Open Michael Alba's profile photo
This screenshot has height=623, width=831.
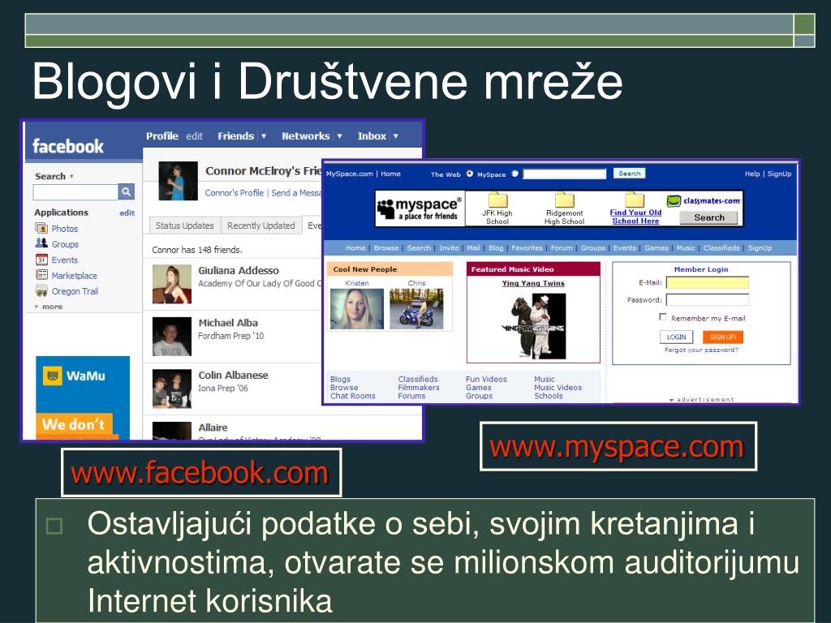pyautogui.click(x=172, y=337)
